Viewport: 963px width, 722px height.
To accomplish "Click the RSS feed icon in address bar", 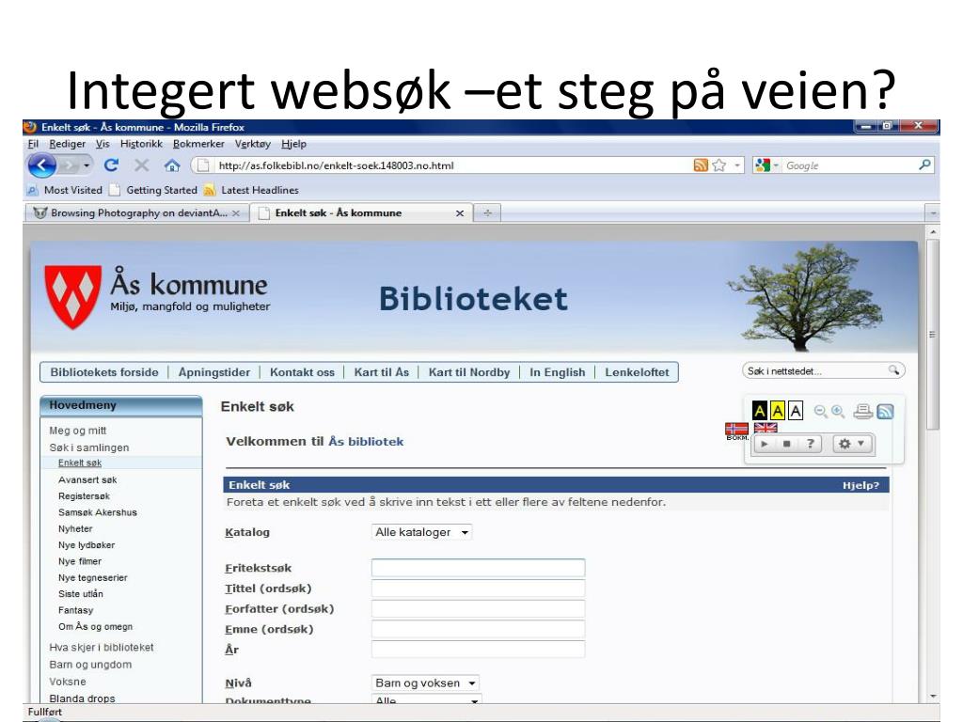I will pyautogui.click(x=701, y=165).
